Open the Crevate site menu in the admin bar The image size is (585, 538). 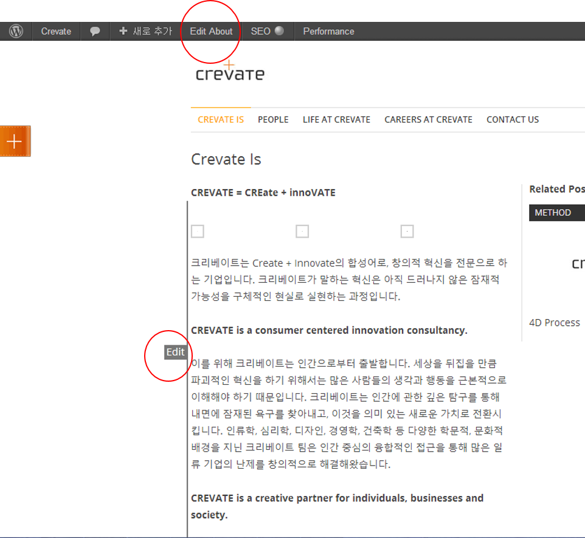click(x=56, y=32)
